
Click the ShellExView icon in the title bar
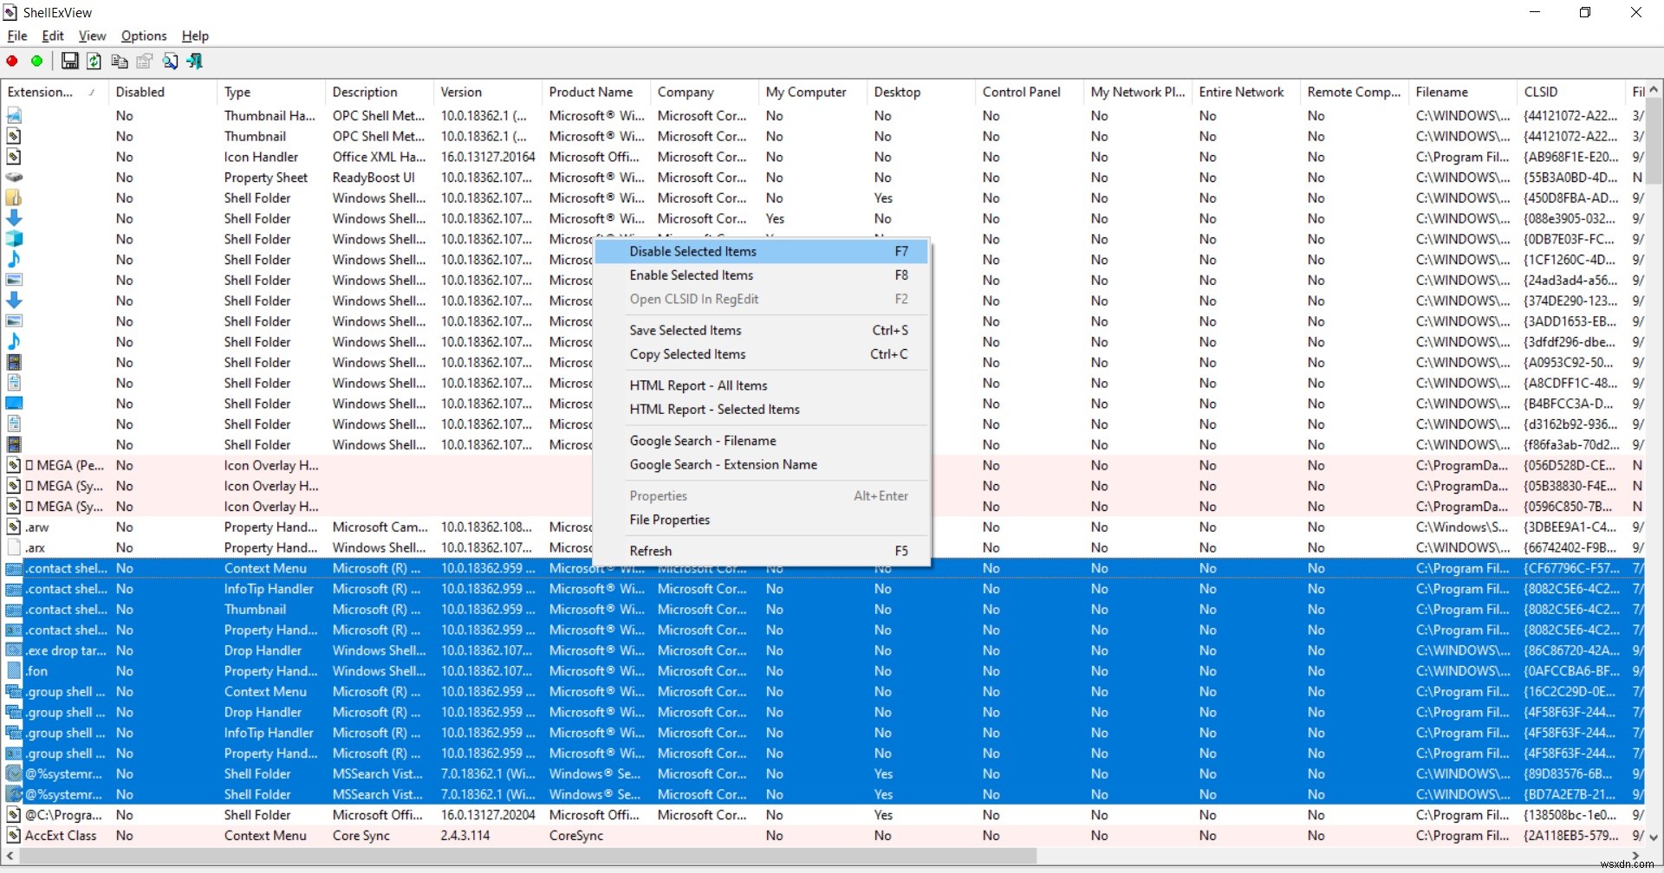10,12
